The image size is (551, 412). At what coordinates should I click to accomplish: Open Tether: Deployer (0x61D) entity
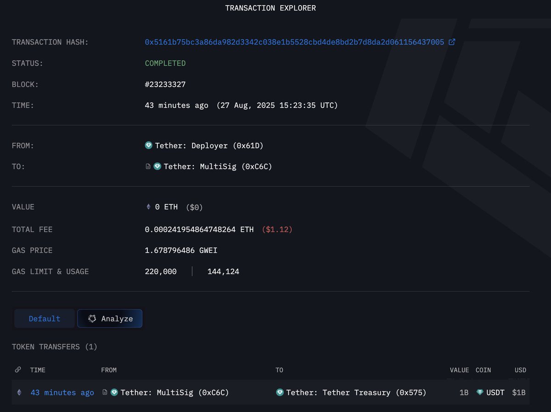[x=209, y=146]
